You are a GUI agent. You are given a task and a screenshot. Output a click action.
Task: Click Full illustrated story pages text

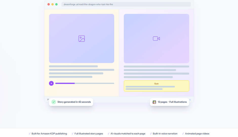pyautogui.click(x=89, y=134)
